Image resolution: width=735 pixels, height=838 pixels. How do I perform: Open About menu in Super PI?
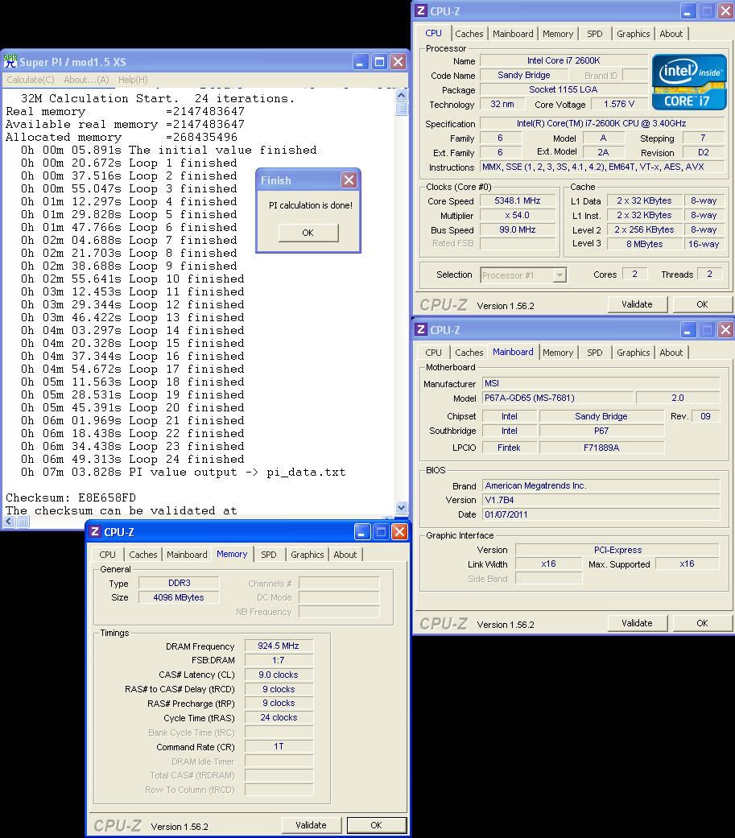coord(86,80)
